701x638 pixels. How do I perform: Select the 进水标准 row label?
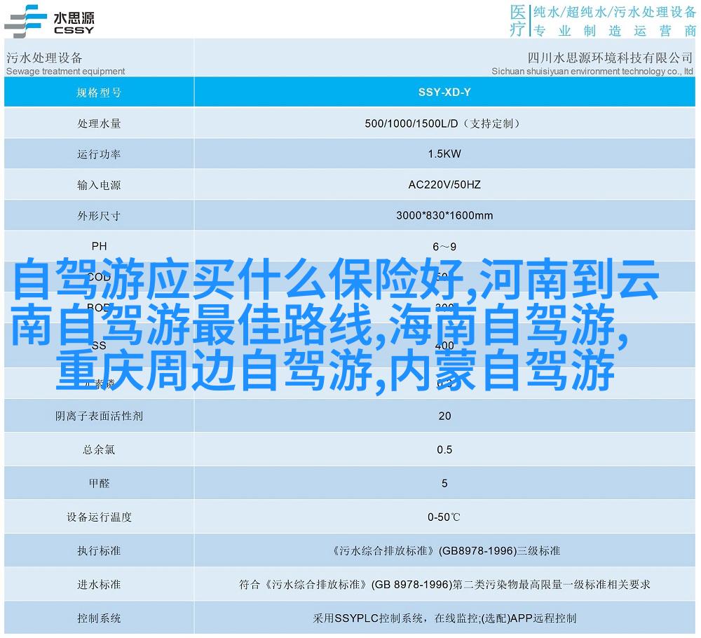click(x=99, y=584)
